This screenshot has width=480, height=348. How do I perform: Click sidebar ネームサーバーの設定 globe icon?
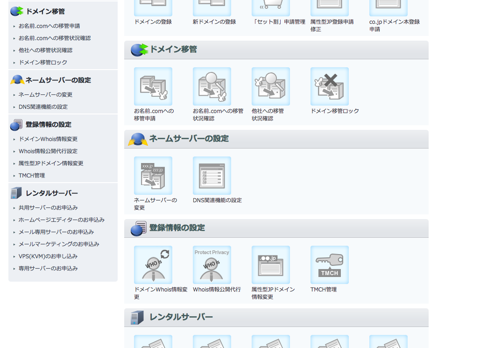(x=17, y=80)
